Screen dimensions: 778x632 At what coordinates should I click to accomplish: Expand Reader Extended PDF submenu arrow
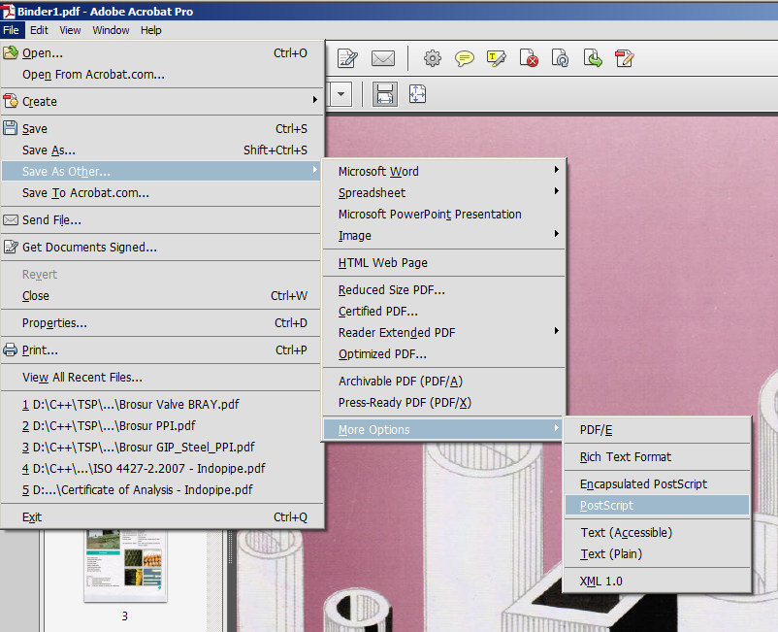(x=557, y=331)
